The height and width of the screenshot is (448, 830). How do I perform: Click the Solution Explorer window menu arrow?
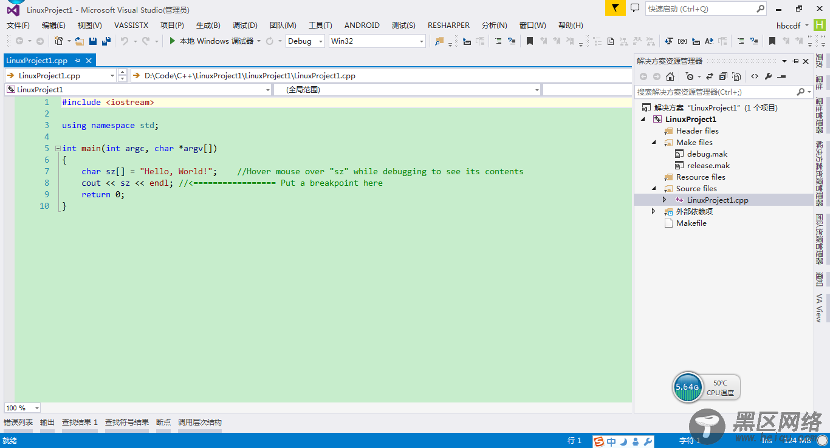coord(784,61)
